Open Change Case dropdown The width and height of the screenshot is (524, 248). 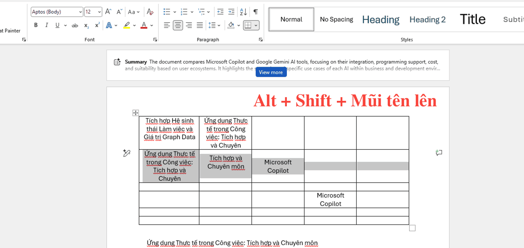point(134,12)
